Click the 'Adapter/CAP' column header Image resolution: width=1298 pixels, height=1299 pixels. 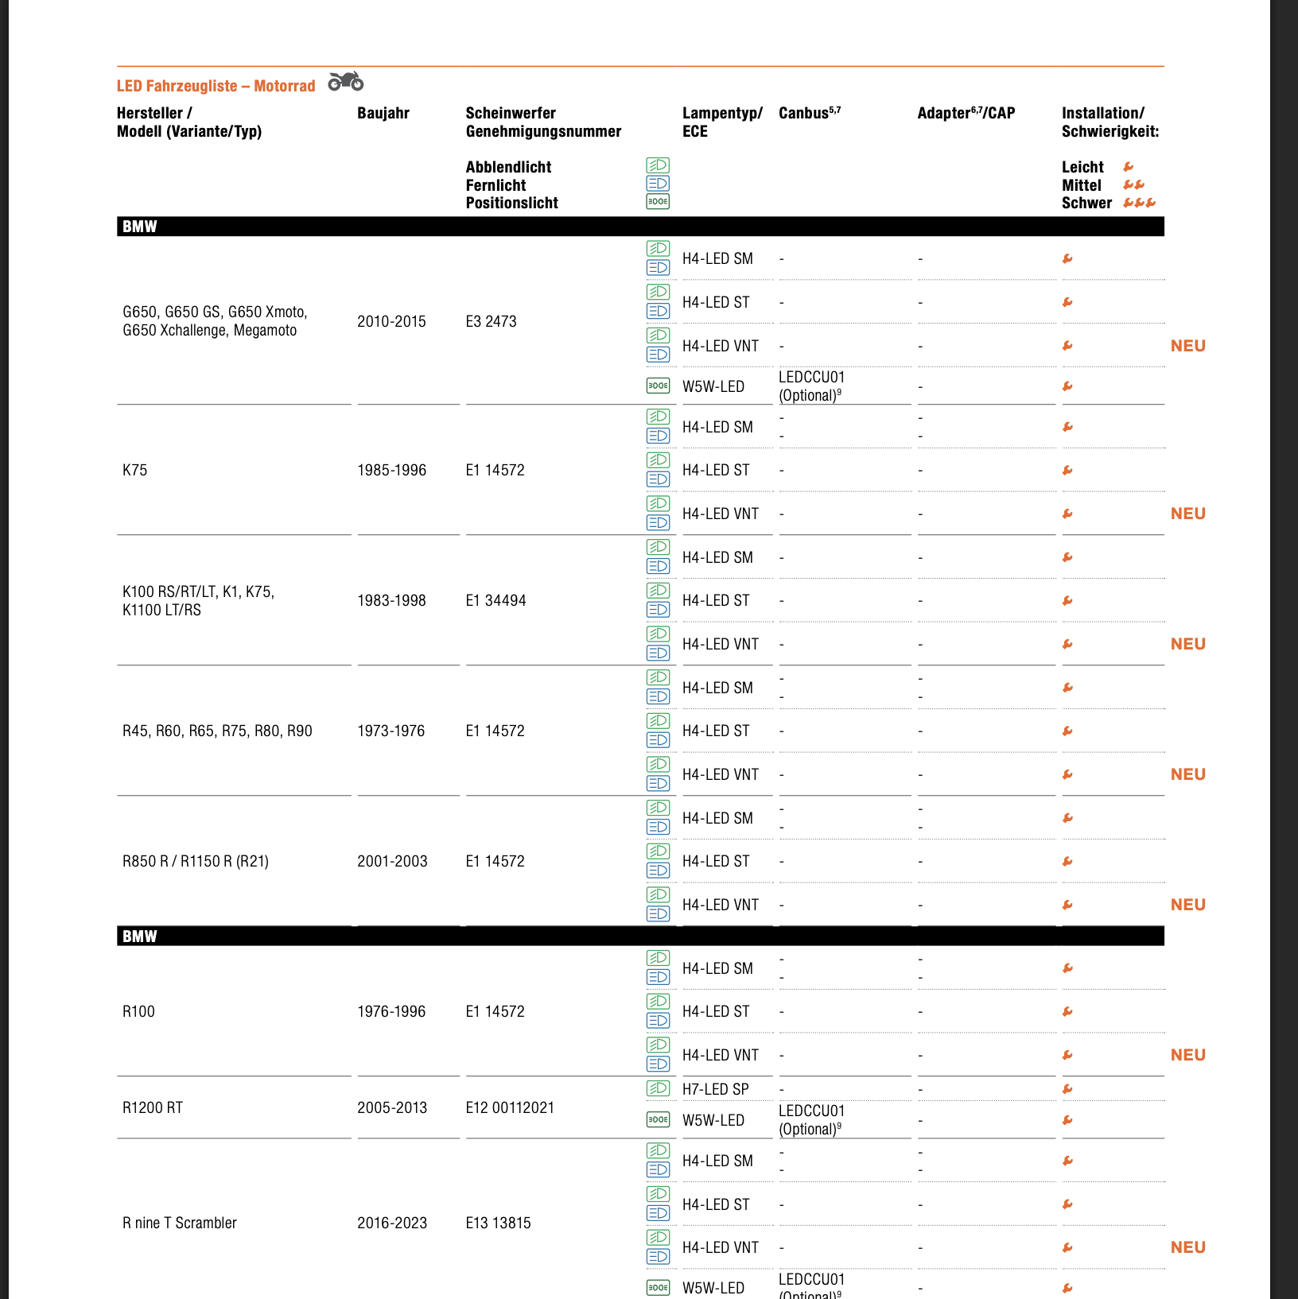[966, 113]
